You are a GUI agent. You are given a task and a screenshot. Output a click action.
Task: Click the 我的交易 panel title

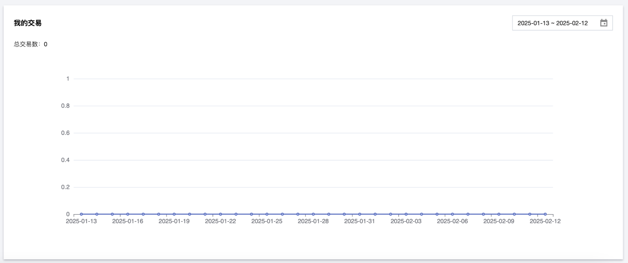pyautogui.click(x=28, y=23)
